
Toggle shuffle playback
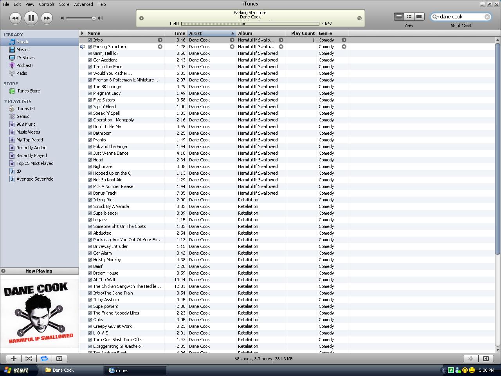tap(29, 358)
